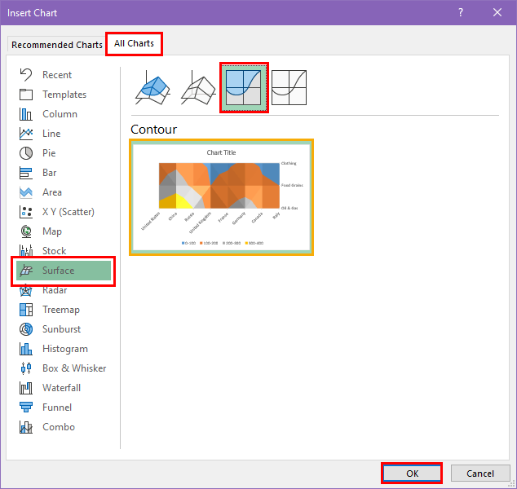Select the Surface chart category
The image size is (517, 489).
pos(64,271)
